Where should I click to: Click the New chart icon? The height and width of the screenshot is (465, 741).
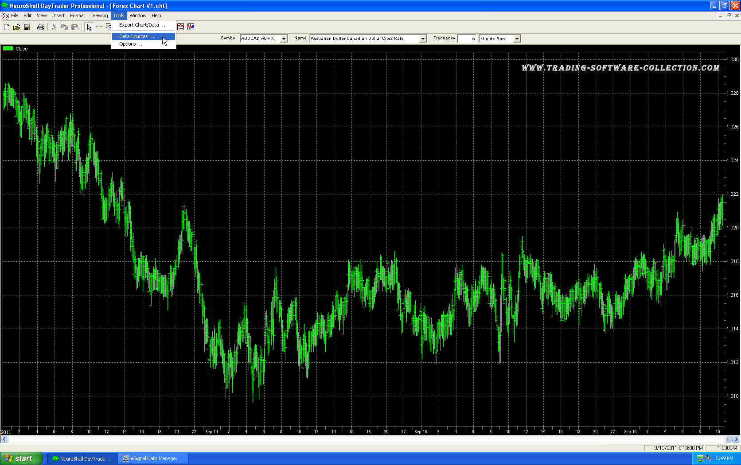click(x=7, y=27)
